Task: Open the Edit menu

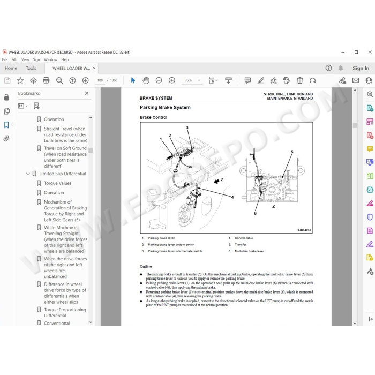Action: click(x=14, y=59)
